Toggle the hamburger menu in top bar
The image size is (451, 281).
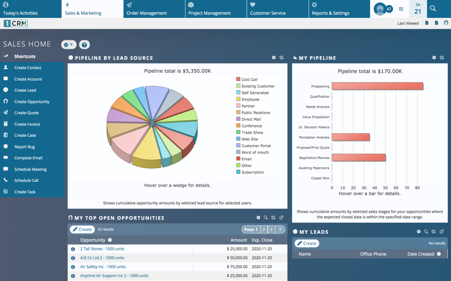(x=401, y=8)
